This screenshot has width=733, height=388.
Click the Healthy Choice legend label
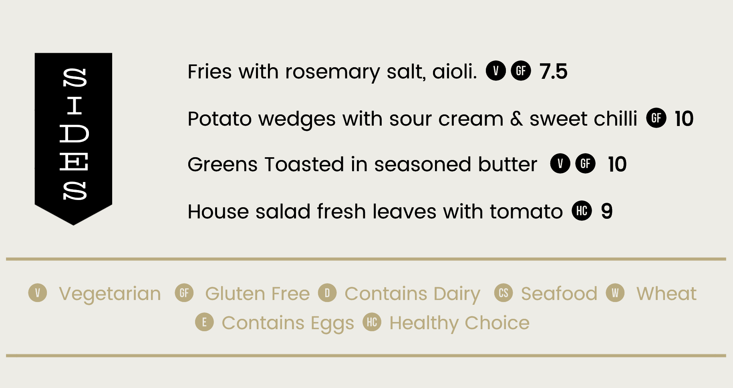click(x=459, y=323)
